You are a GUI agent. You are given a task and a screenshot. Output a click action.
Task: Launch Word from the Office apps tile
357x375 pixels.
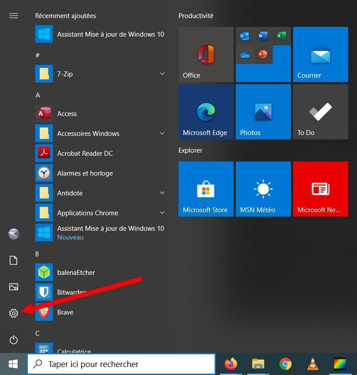click(x=263, y=36)
